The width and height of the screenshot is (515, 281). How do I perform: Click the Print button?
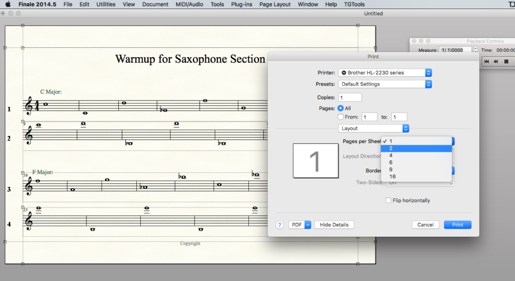coord(457,225)
